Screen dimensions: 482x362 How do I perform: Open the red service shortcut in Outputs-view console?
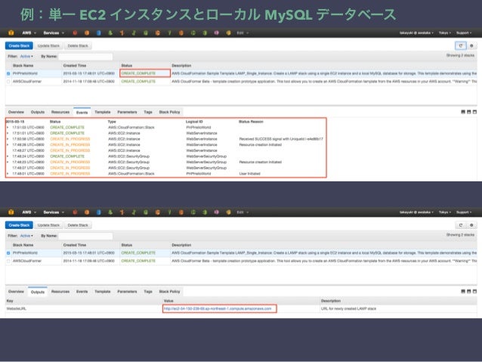[x=75, y=212]
